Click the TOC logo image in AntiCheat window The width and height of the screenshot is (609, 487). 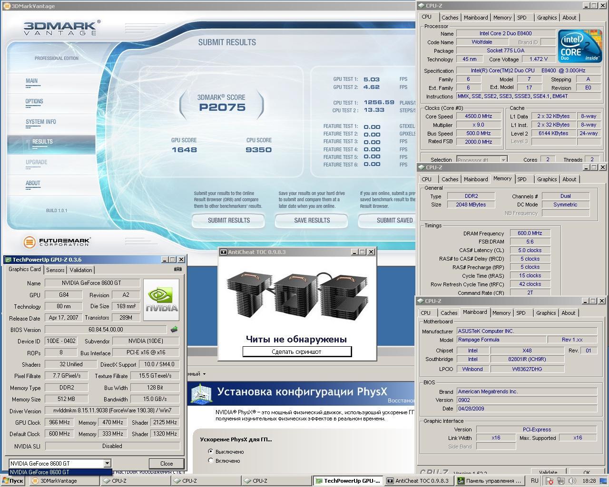click(297, 295)
